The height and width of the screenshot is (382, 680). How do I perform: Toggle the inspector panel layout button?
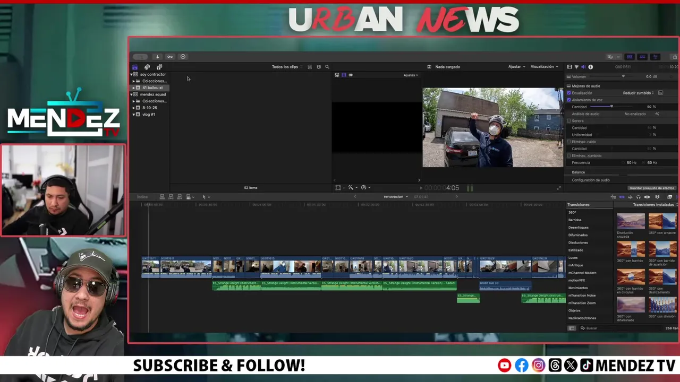click(x=655, y=57)
